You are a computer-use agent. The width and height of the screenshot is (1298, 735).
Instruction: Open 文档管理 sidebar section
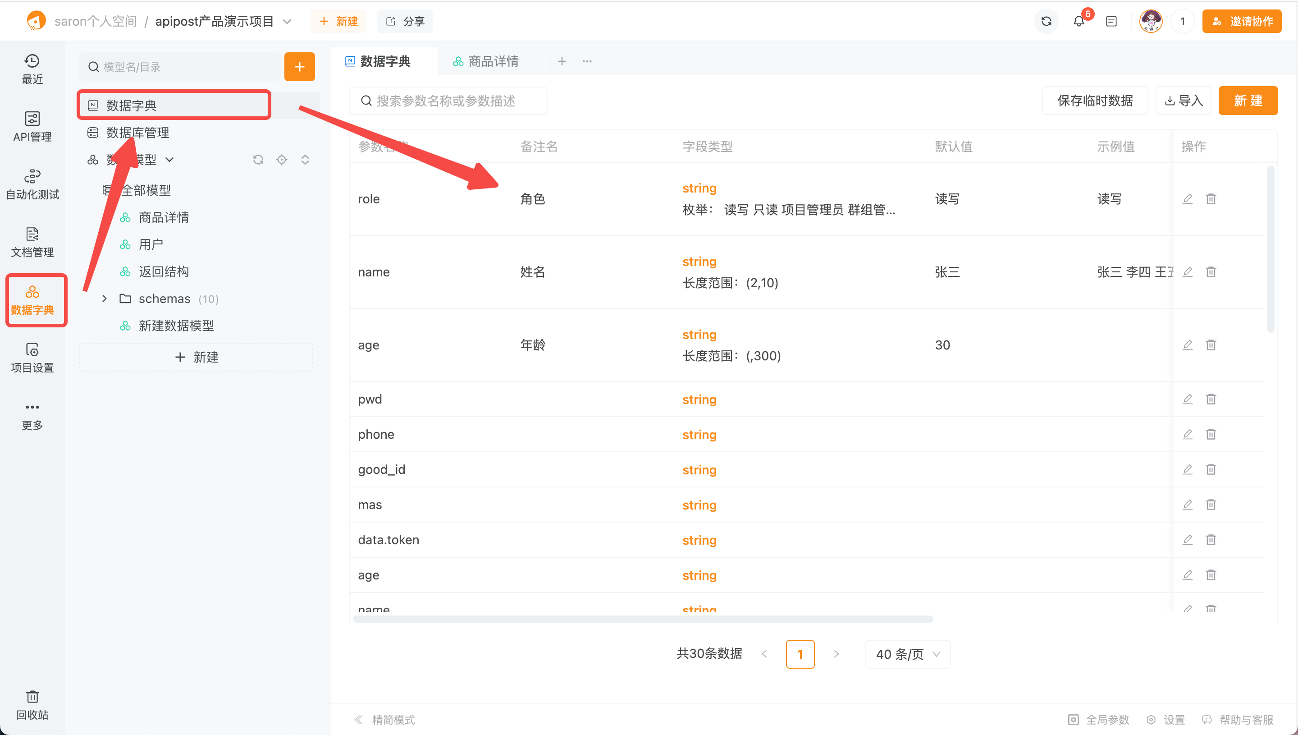coord(32,242)
